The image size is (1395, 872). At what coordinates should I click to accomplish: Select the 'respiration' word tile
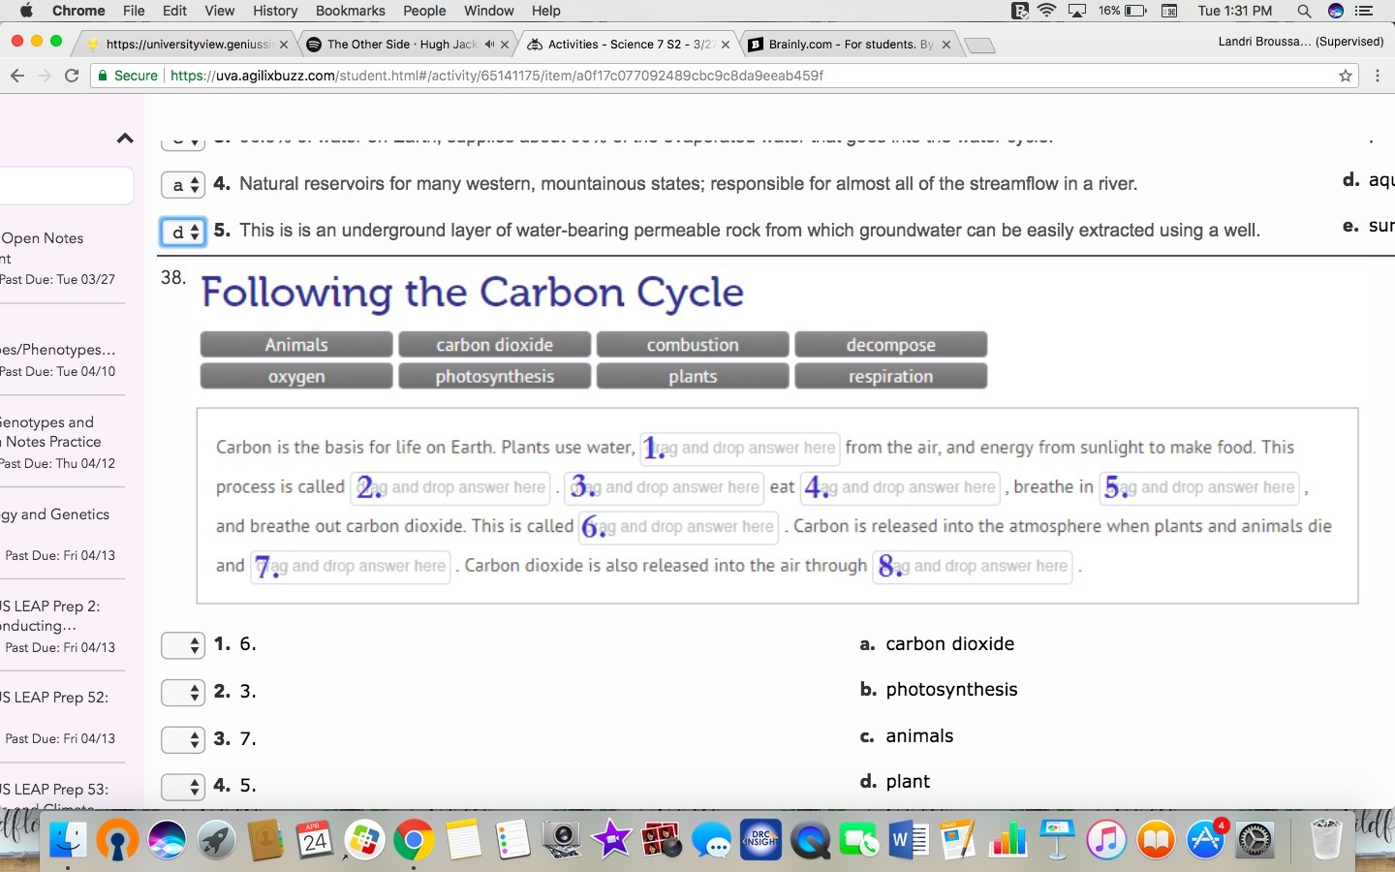point(890,376)
